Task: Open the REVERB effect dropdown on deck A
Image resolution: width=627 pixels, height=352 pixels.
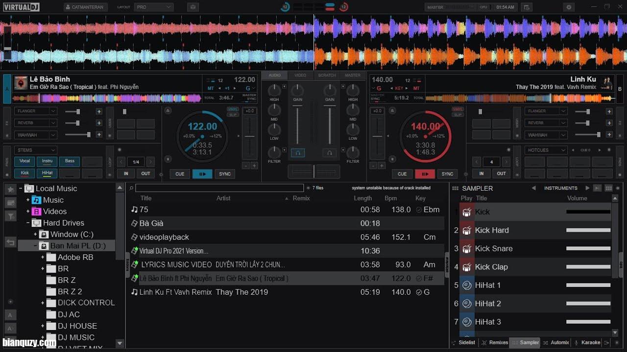Action: [36, 123]
